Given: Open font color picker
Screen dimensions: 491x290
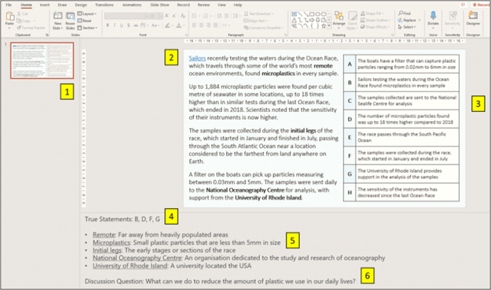Looking at the screenshot, I should 180,26.
